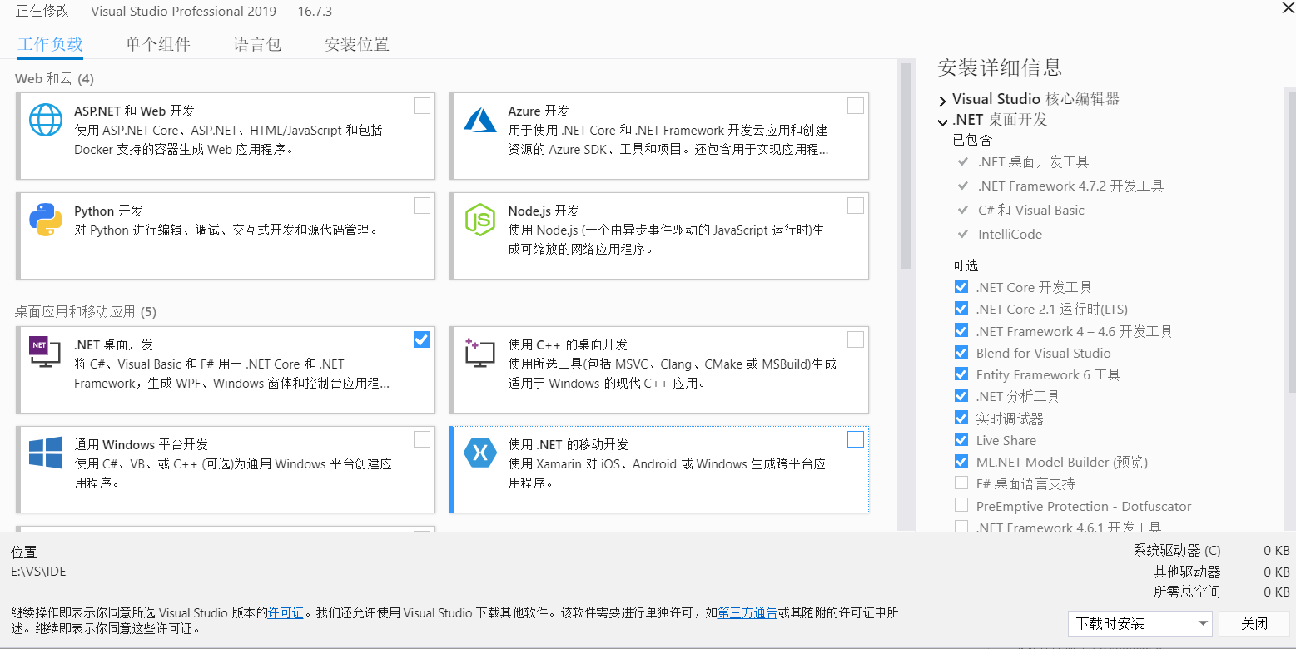Screen dimensions: 1296x649
Task: Click the 'IntelliCode' included item
Action: 1009,234
